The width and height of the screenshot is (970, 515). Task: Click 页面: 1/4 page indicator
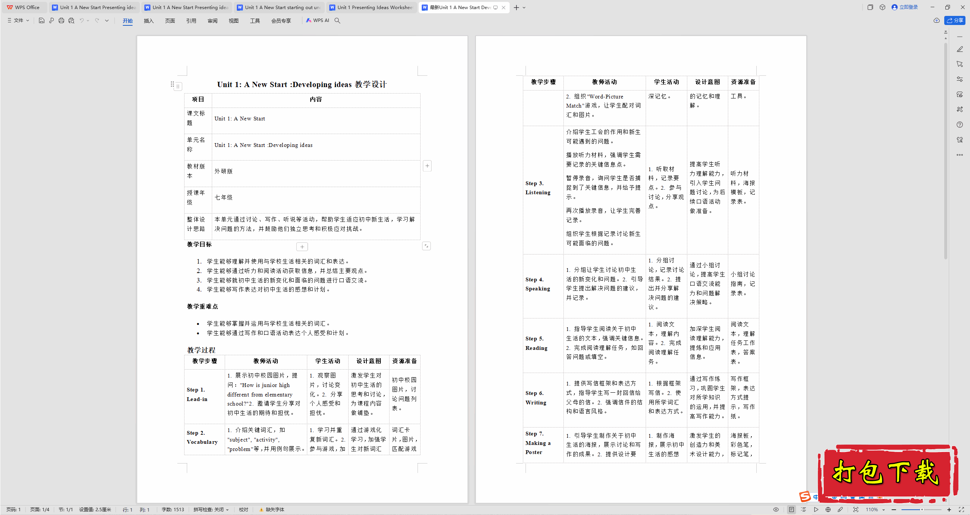coord(40,510)
